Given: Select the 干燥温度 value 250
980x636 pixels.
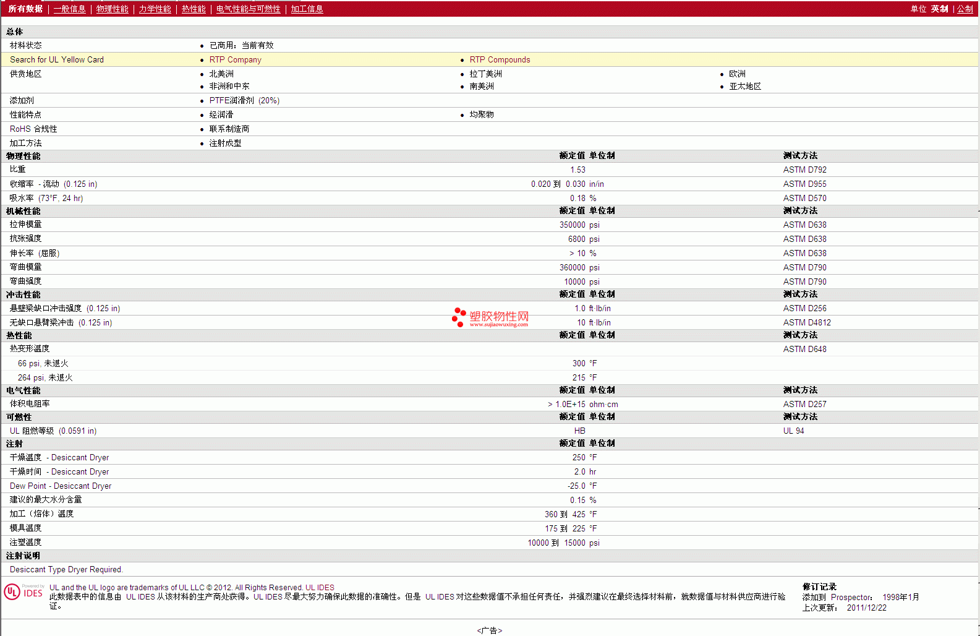Looking at the screenshot, I should (579, 457).
